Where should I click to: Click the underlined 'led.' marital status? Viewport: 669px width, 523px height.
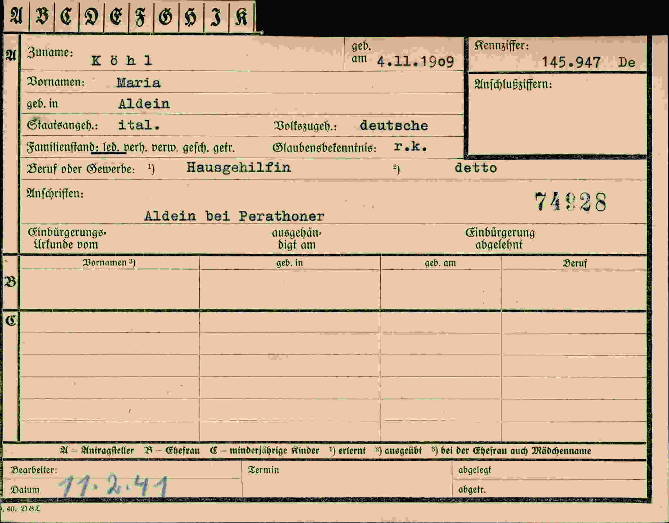[x=111, y=148]
